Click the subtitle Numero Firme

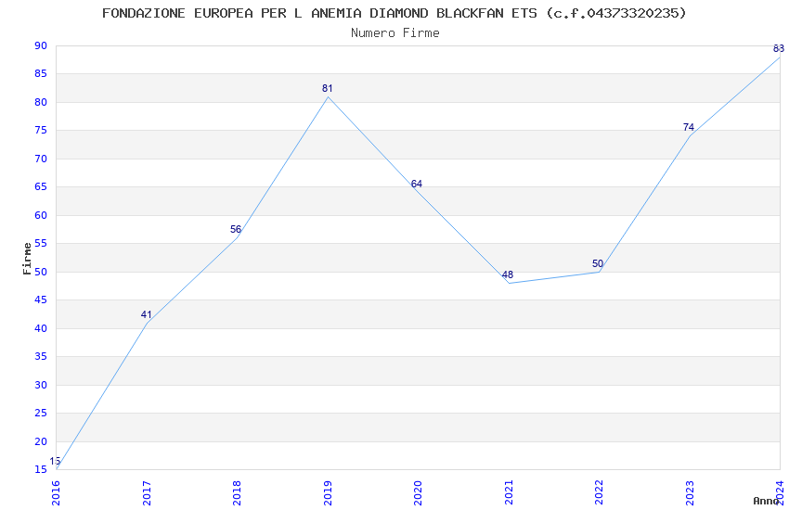(395, 32)
